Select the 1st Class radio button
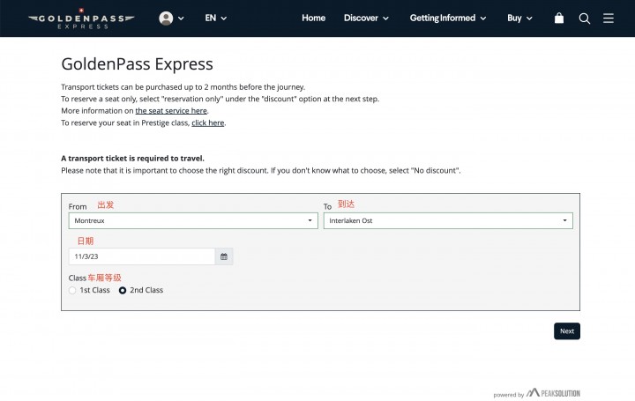Viewport: 635px width, 401px height. pos(72,290)
